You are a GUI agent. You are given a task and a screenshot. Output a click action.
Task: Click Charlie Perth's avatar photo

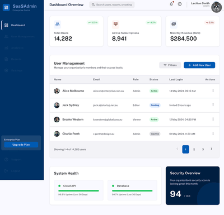tap(57, 133)
